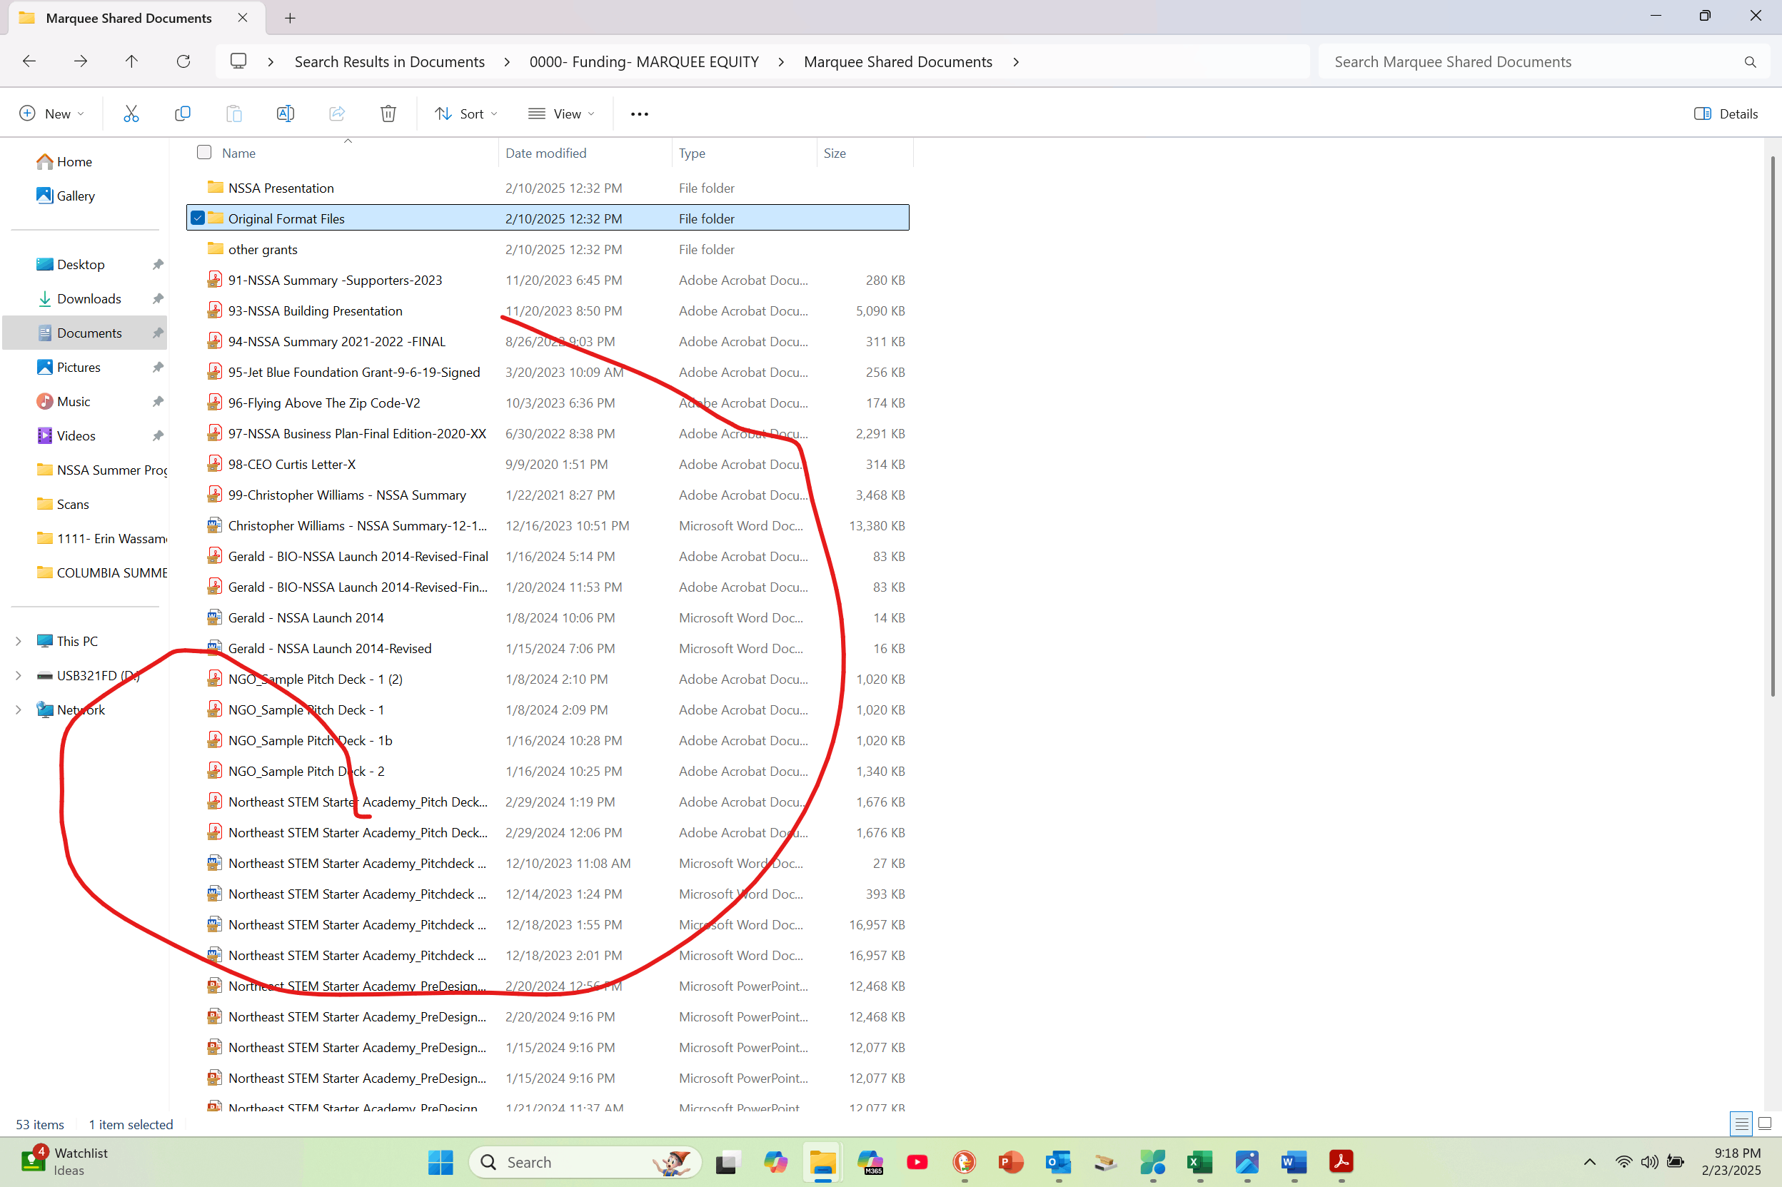Image resolution: width=1782 pixels, height=1187 pixels.
Task: Add a new tab with plus button
Action: click(290, 18)
